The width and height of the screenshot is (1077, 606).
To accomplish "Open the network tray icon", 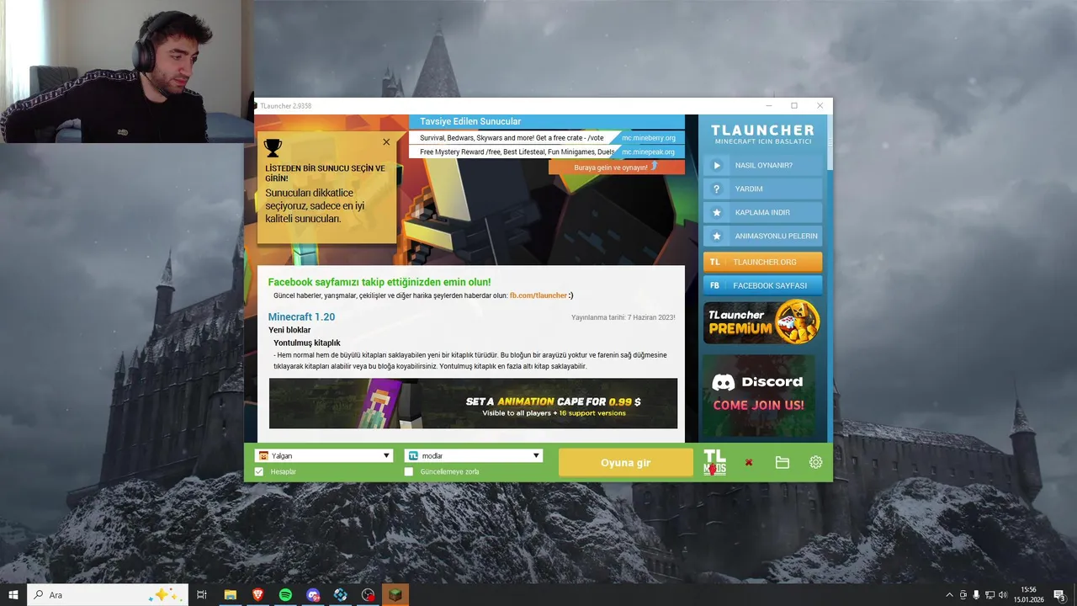I will pyautogui.click(x=989, y=595).
